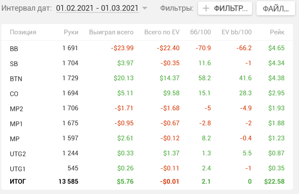This screenshot has height=194, width=299.
Task: Sort table by Выиграл всего column
Action: (x=111, y=32)
